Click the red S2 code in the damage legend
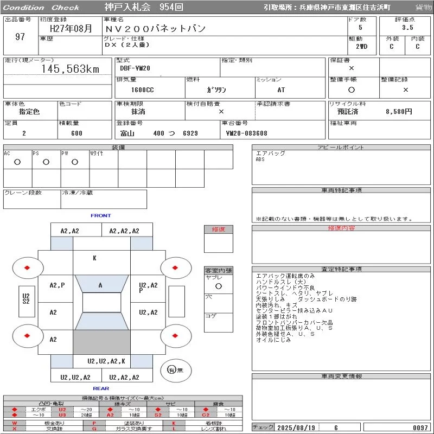This screenshot has width=434, height=434. [158, 414]
